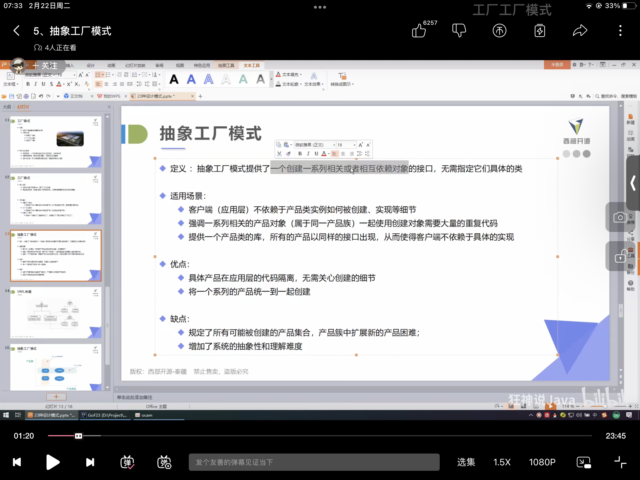Change playback speed 1.5X

502,462
